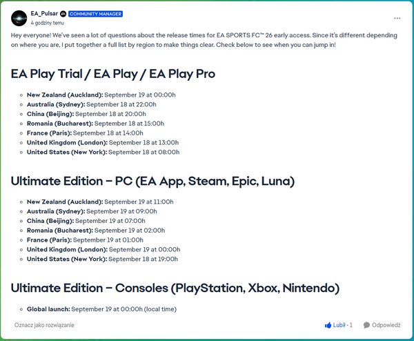The width and height of the screenshot is (414, 341).
Task: Click the COMMUNITY MANAGER badge
Action: (95, 14)
